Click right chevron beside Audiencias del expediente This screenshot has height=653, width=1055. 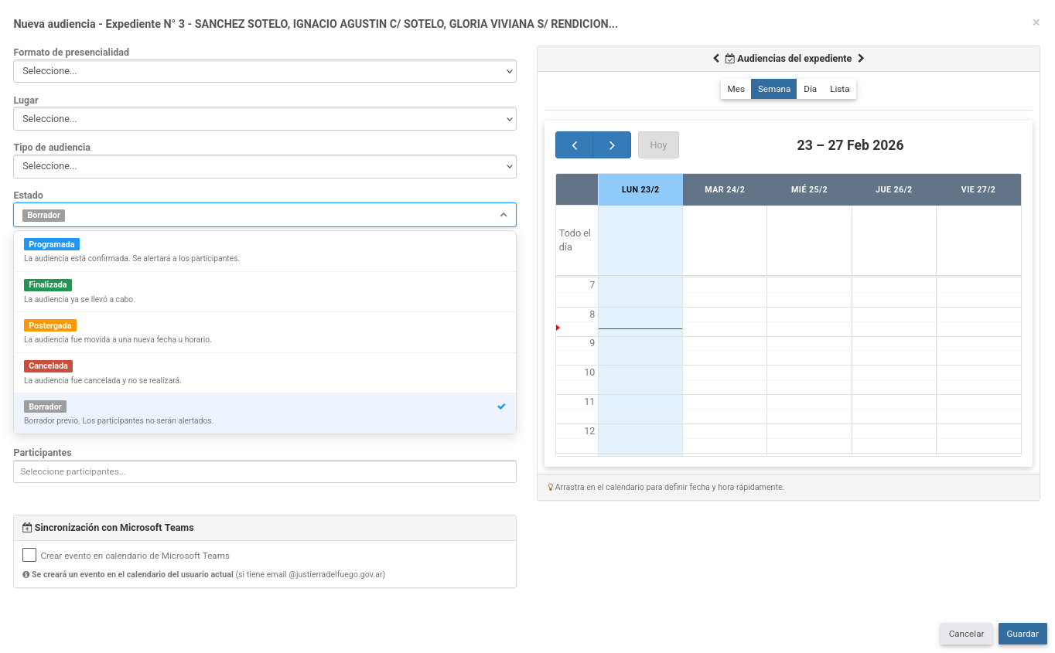861,59
